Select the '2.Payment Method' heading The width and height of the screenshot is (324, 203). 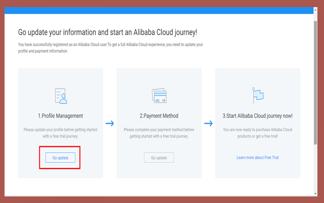click(x=159, y=116)
